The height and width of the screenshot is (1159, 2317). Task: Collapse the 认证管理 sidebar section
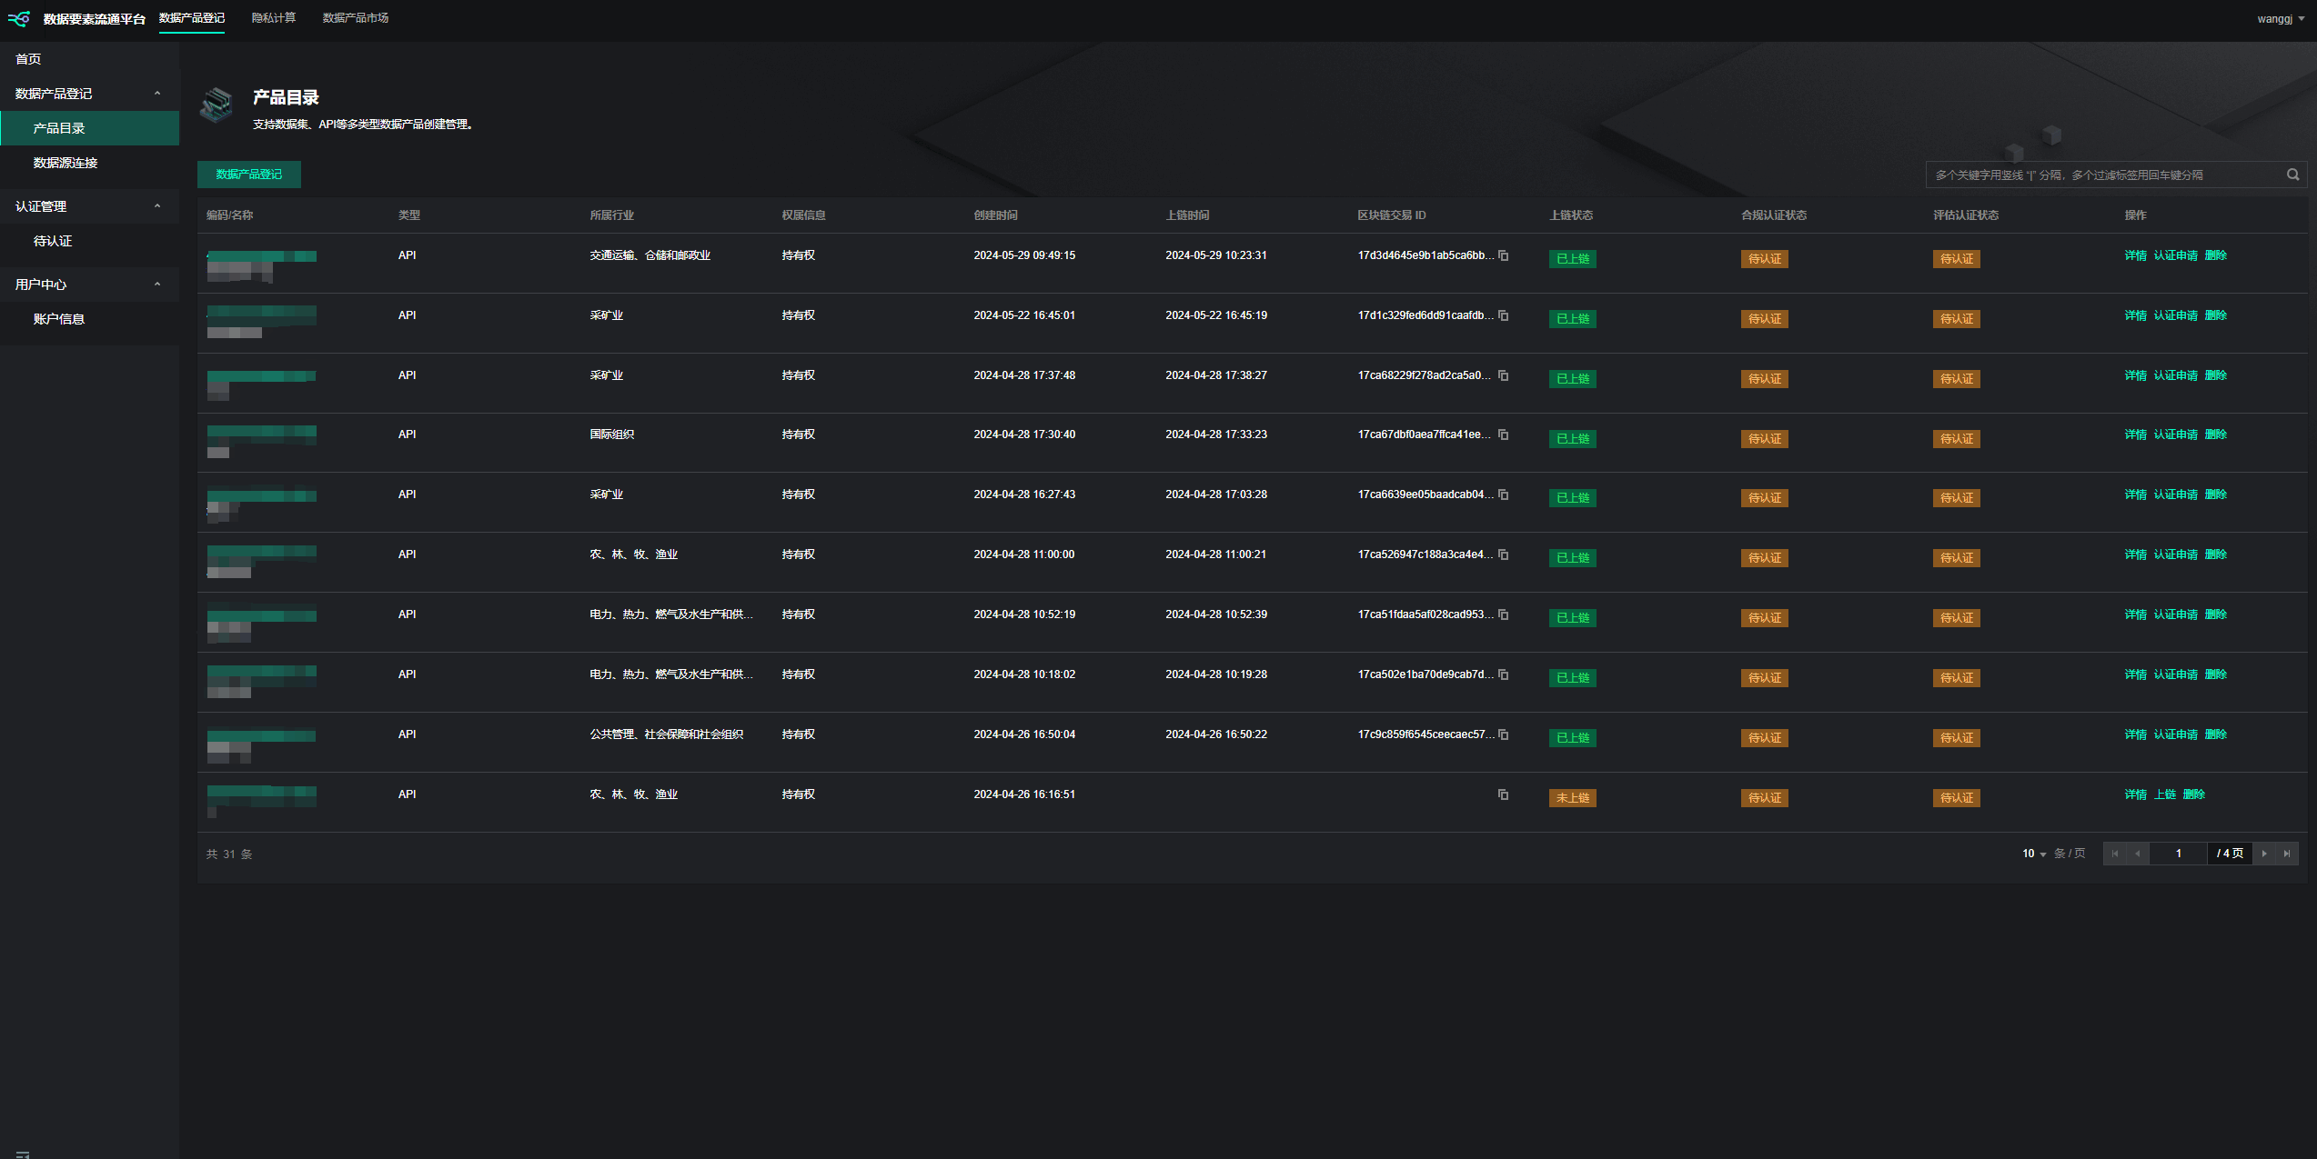coord(157,206)
